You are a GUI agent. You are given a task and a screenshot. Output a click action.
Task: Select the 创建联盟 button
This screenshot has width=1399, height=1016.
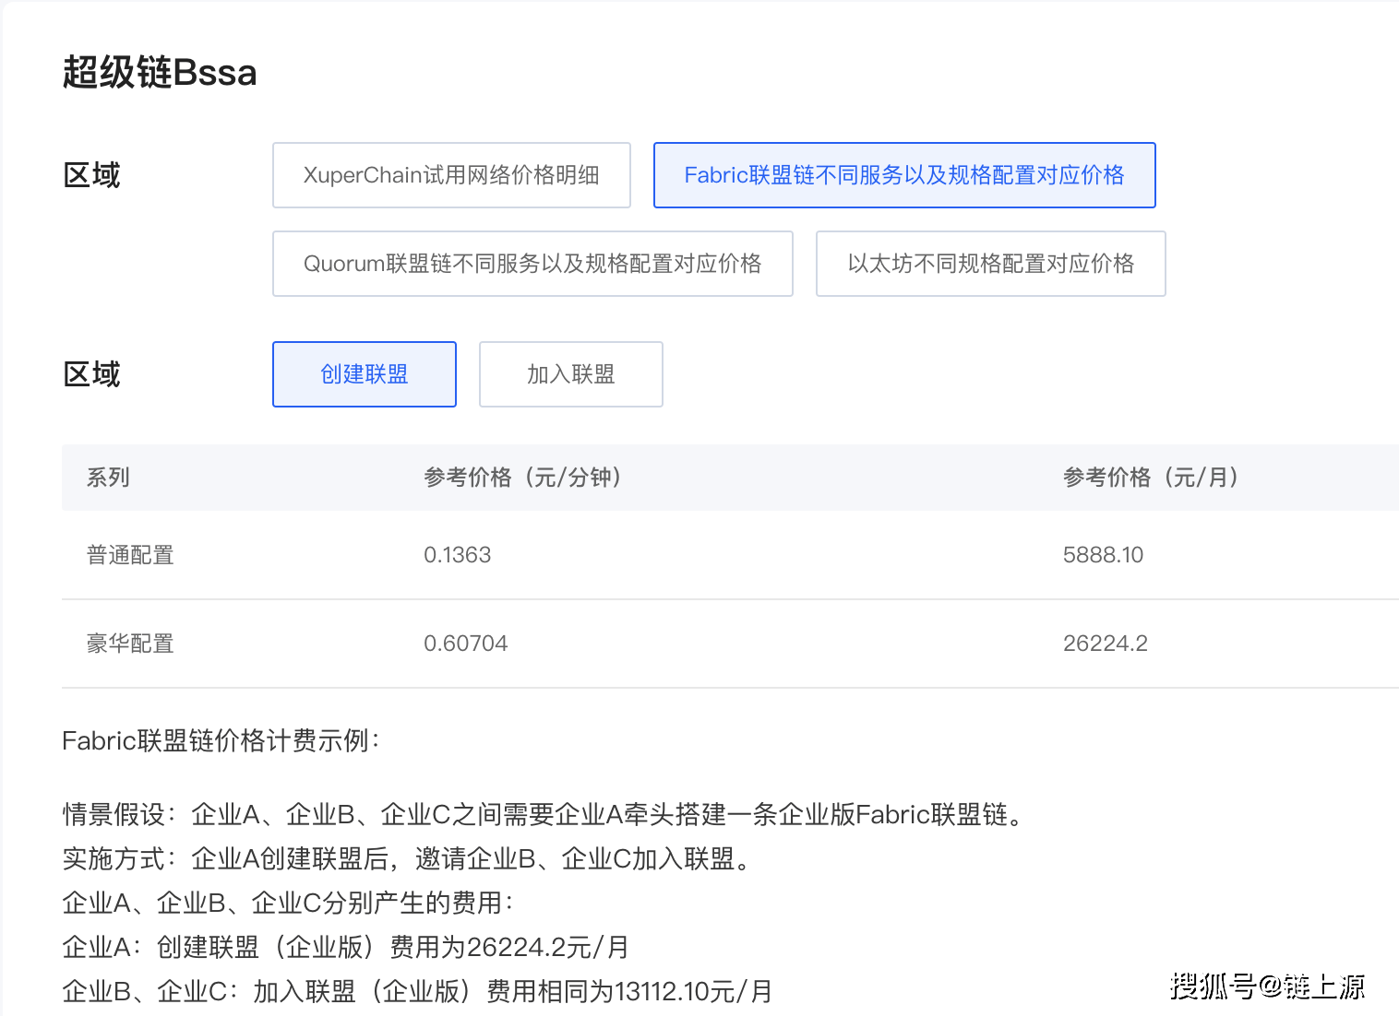coord(365,374)
